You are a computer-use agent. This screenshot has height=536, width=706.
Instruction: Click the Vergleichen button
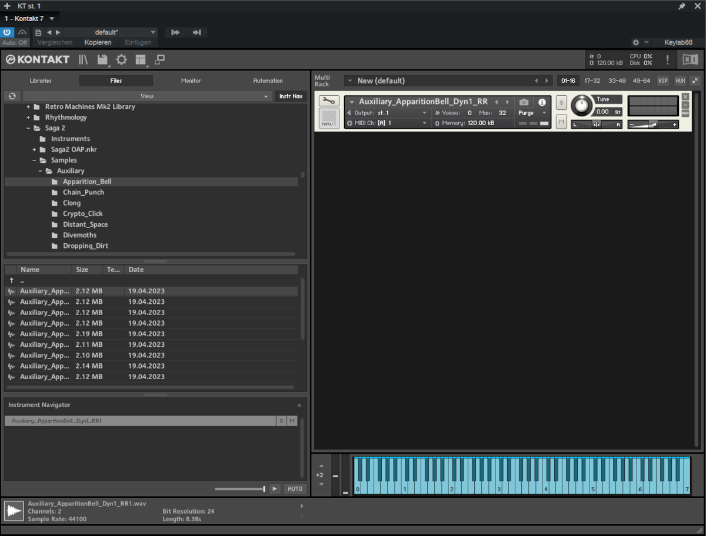(55, 42)
